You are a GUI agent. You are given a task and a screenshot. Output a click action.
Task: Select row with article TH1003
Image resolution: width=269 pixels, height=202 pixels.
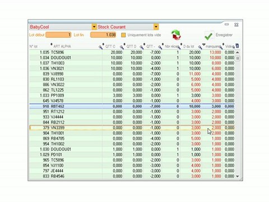pos(132,63)
